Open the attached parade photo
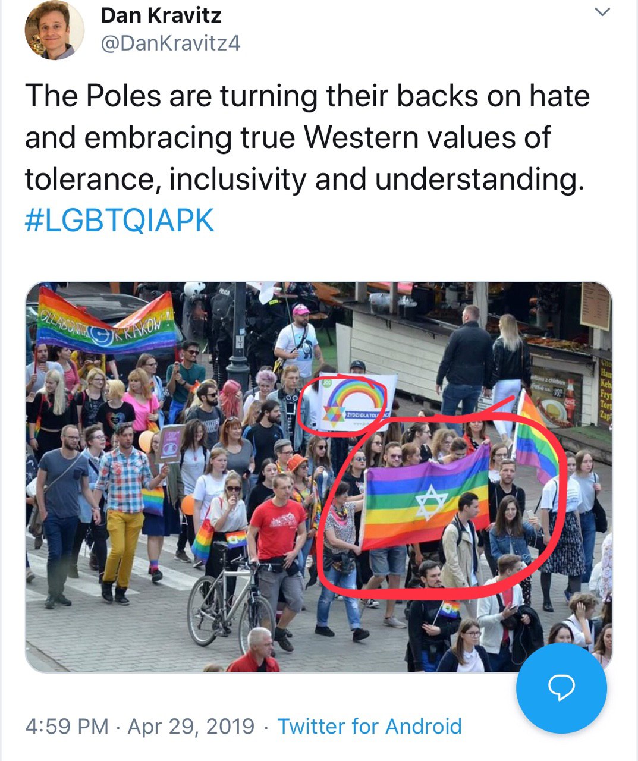The width and height of the screenshot is (638, 761). point(319,477)
